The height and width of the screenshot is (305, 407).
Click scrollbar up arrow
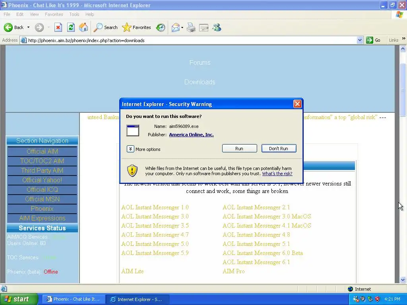(x=403, y=48)
